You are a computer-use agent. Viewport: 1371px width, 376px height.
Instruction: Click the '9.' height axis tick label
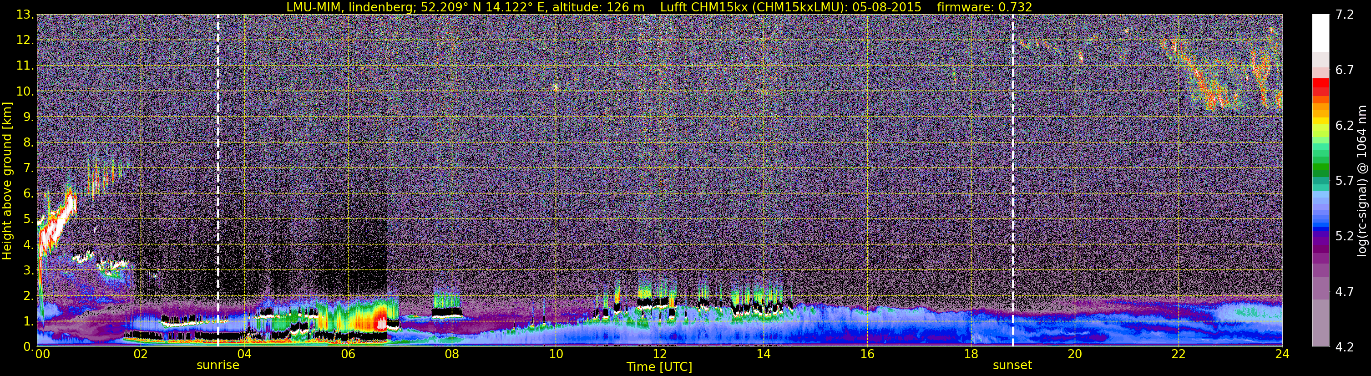pyautogui.click(x=28, y=117)
